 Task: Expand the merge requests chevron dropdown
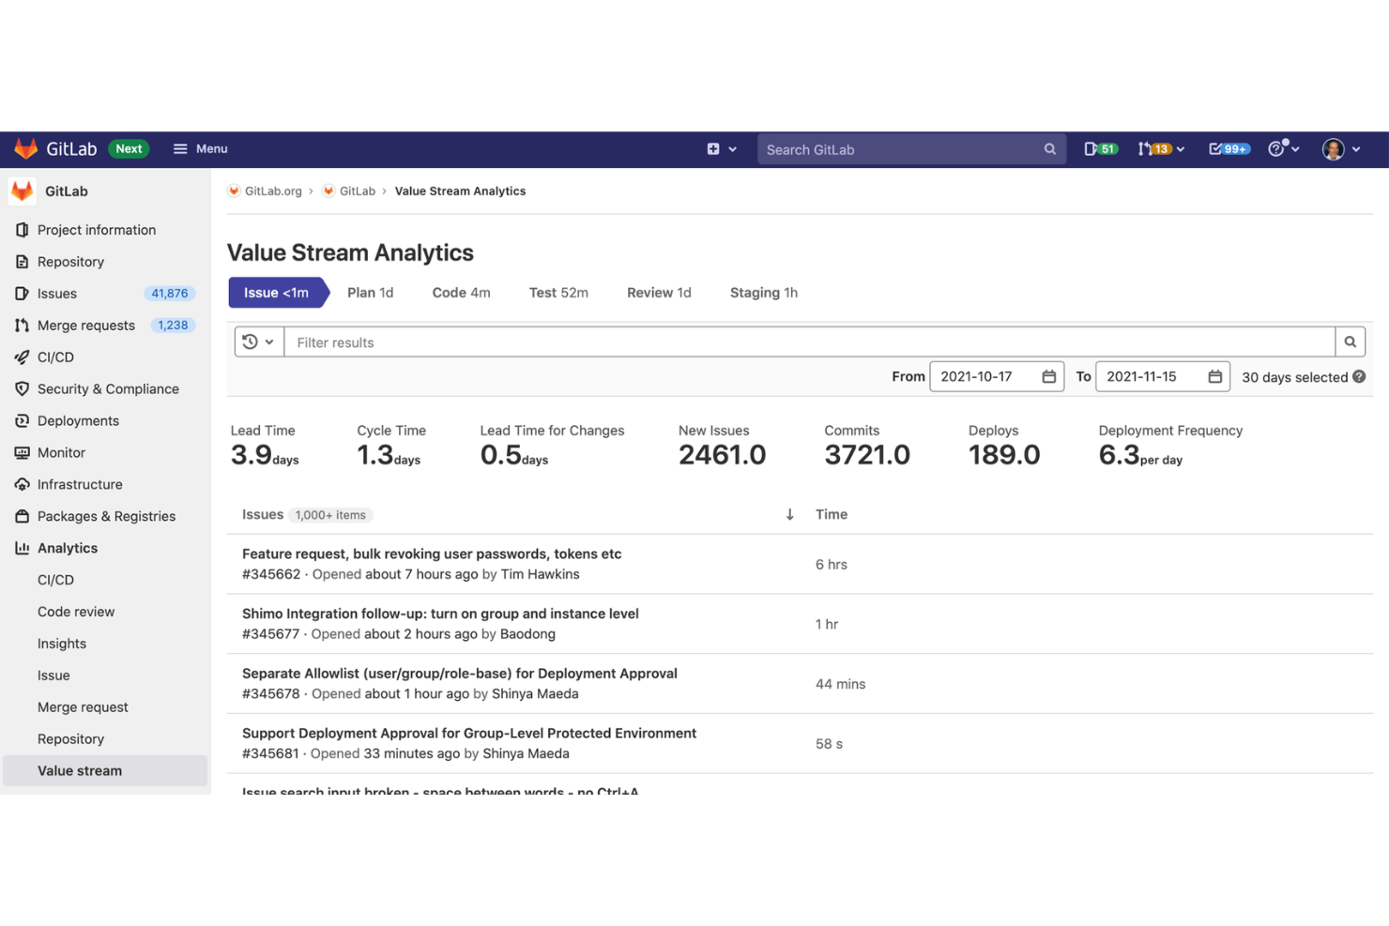[1180, 148]
